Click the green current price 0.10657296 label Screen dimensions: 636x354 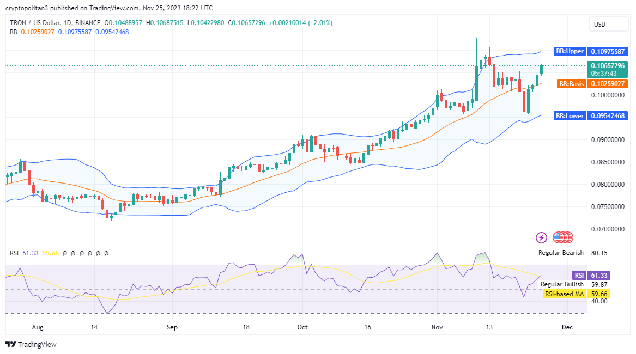pos(607,66)
